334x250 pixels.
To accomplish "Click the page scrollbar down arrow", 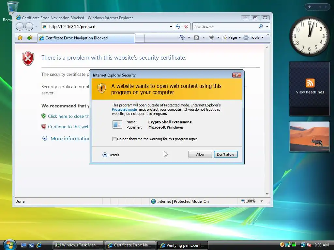I will [x=267, y=194].
